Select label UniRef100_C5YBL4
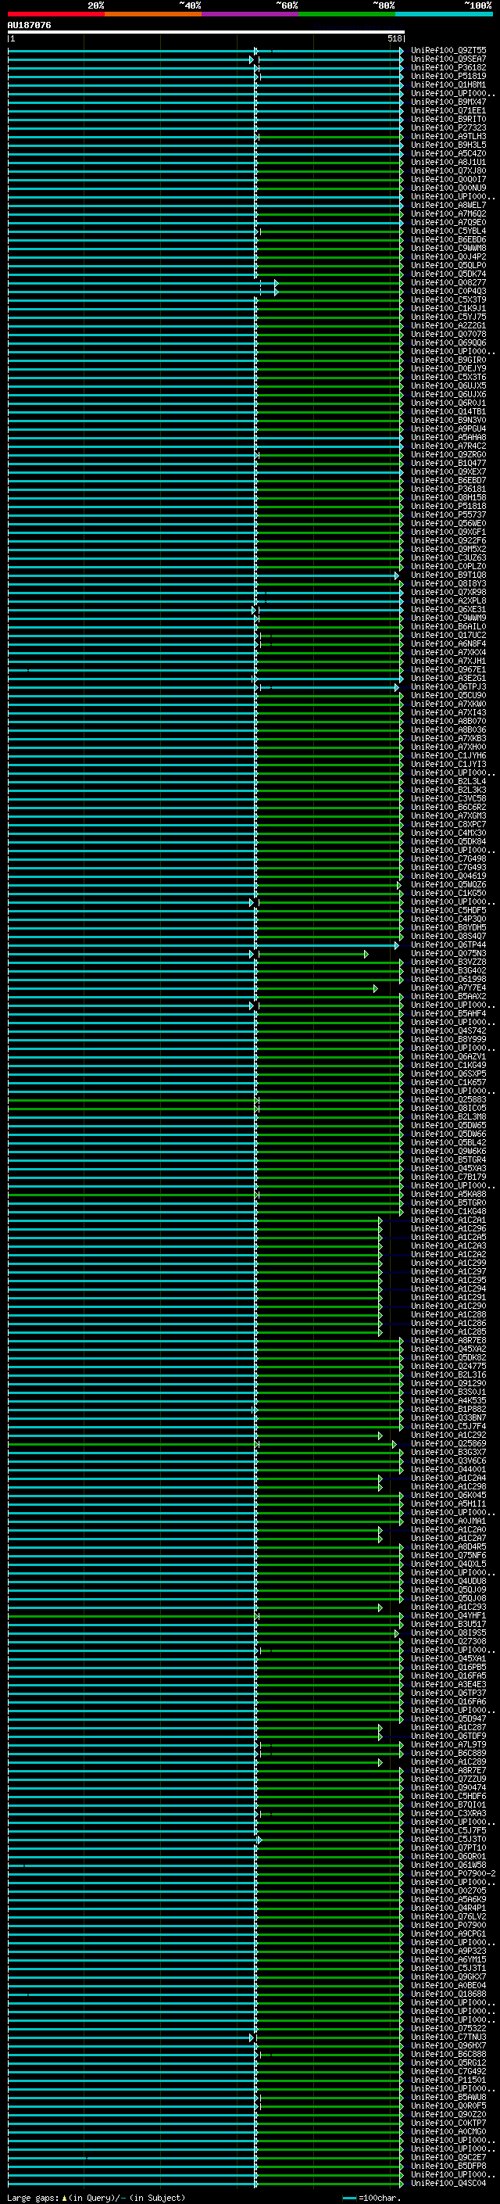The width and height of the screenshot is (500, 2204). (x=448, y=231)
